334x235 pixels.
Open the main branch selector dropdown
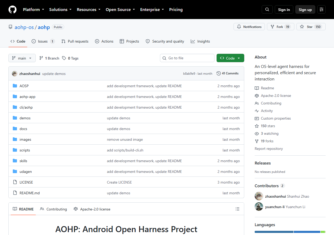tap(22, 58)
